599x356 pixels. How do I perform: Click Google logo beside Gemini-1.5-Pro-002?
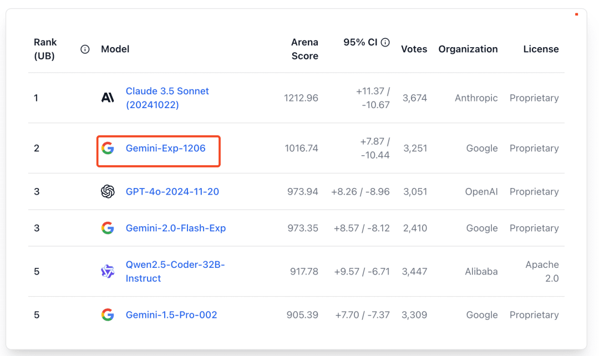pyautogui.click(x=108, y=315)
